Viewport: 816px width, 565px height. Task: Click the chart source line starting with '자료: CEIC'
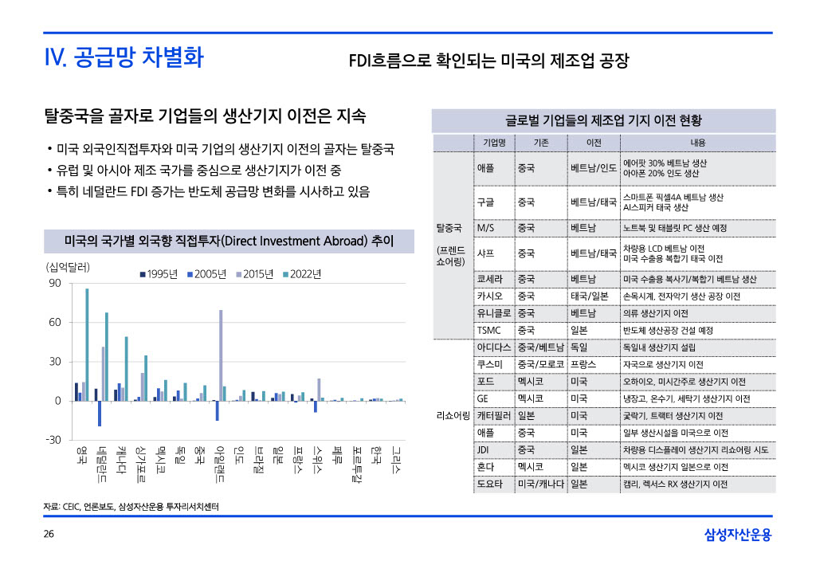click(131, 507)
